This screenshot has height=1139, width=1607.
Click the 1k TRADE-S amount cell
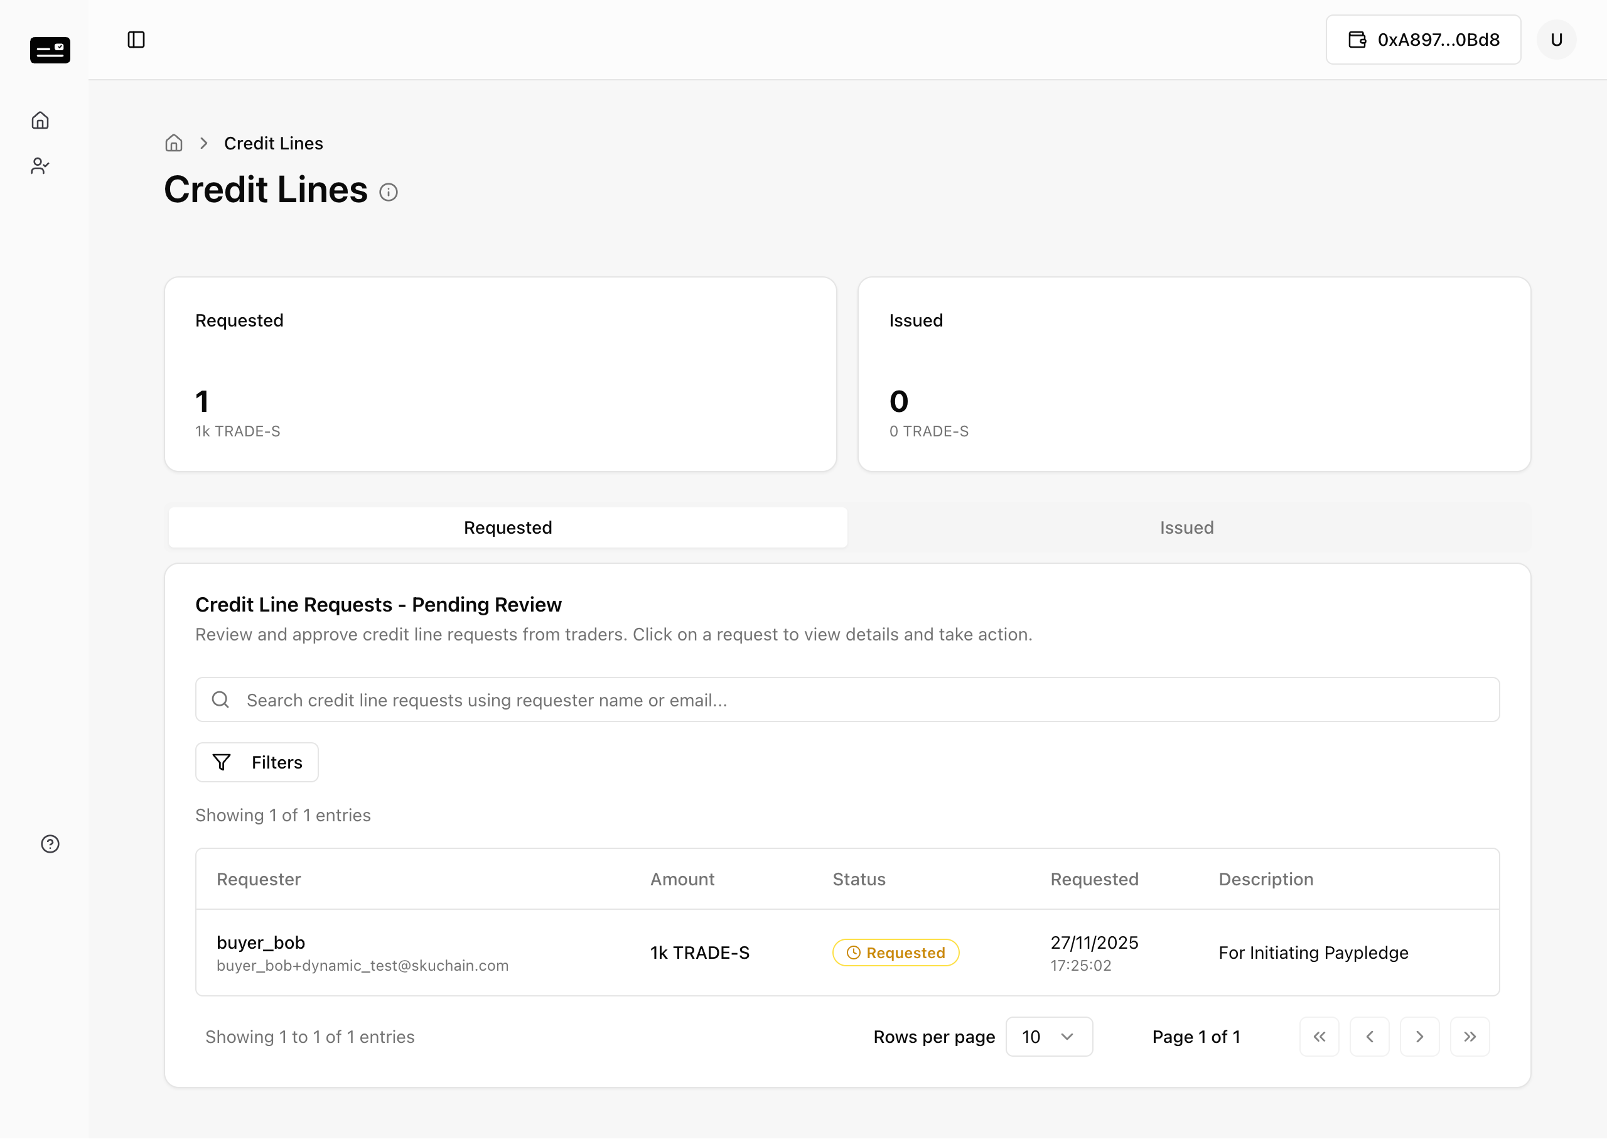[x=700, y=953]
